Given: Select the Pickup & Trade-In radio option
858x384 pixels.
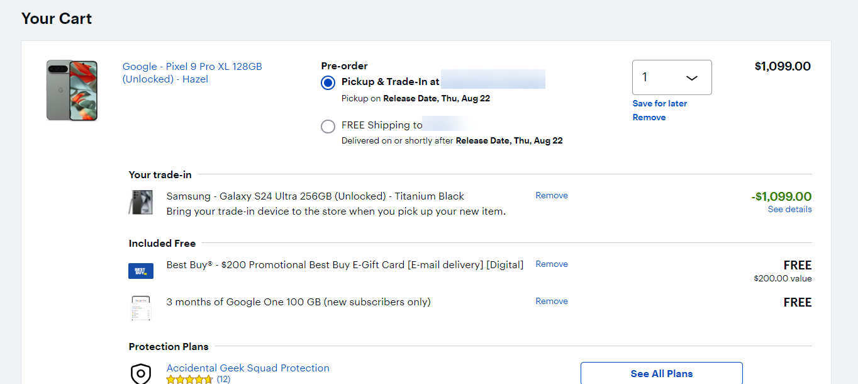Looking at the screenshot, I should [x=328, y=82].
